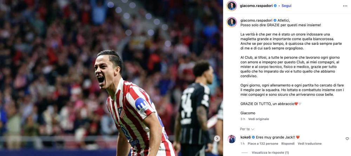Translate the comment with 'Vedi traduzione'
The width and height of the screenshot is (351, 156).
click(310, 144)
